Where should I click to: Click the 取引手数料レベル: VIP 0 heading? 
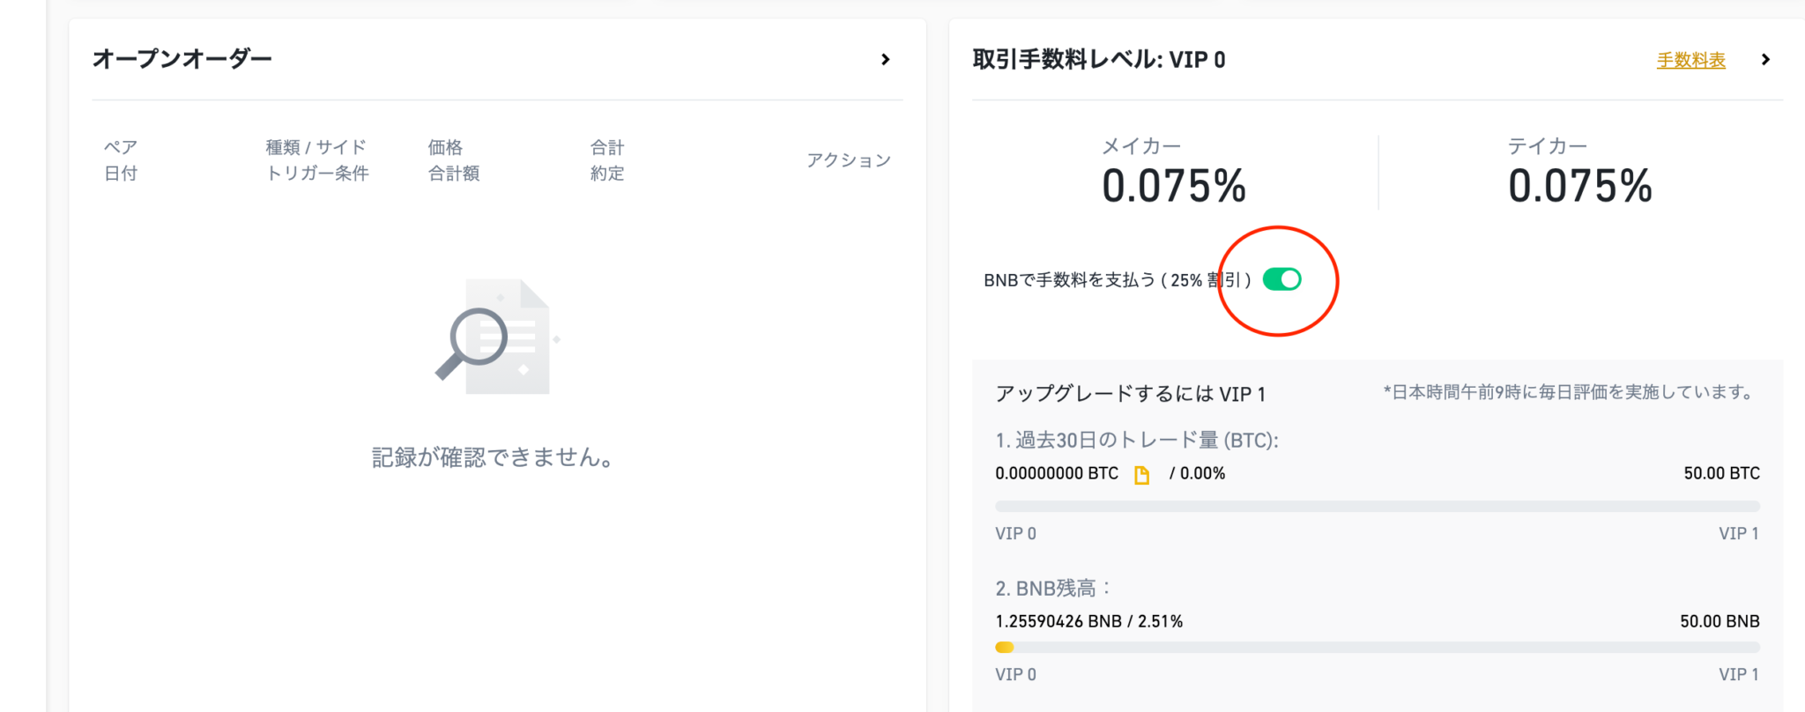pyautogui.click(x=1098, y=59)
